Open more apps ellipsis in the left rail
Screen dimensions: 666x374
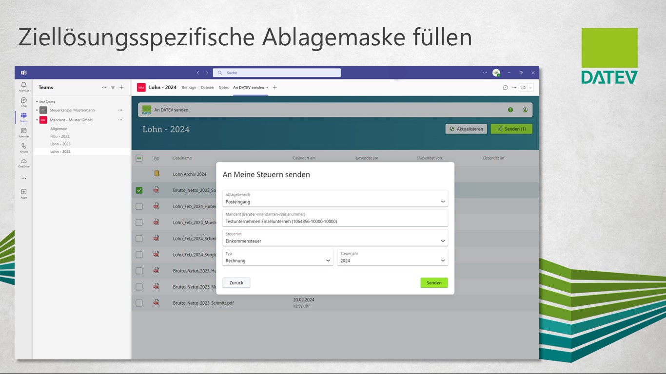point(24,178)
